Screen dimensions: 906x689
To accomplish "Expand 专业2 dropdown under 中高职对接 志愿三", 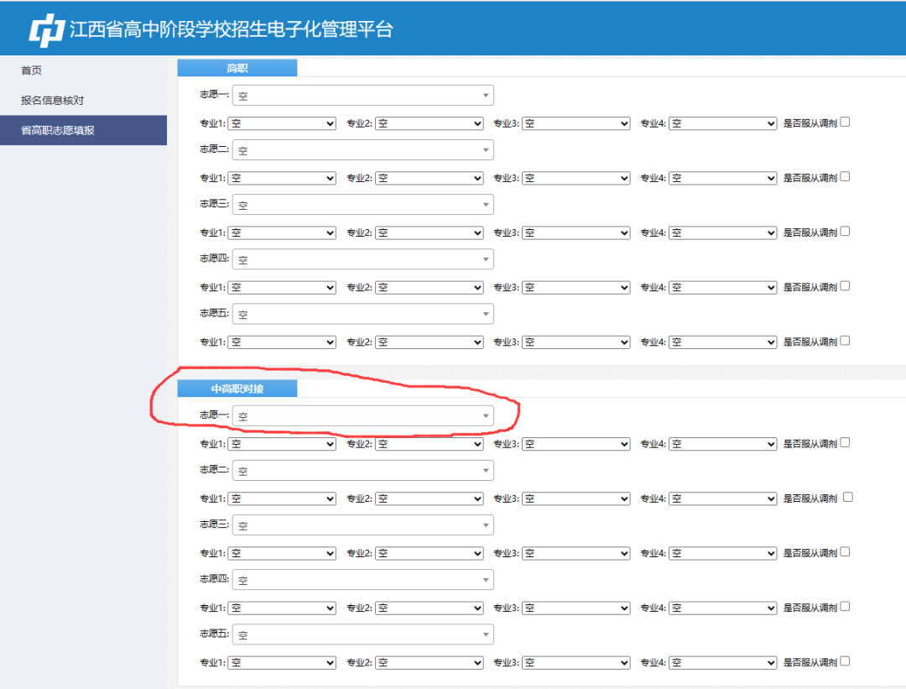I will pyautogui.click(x=430, y=553).
